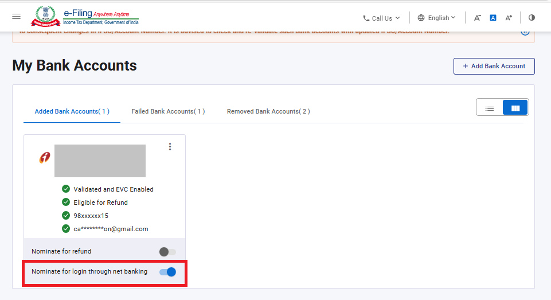551x300 pixels.
Task: Open three-dot options on bank card
Action: [170, 147]
